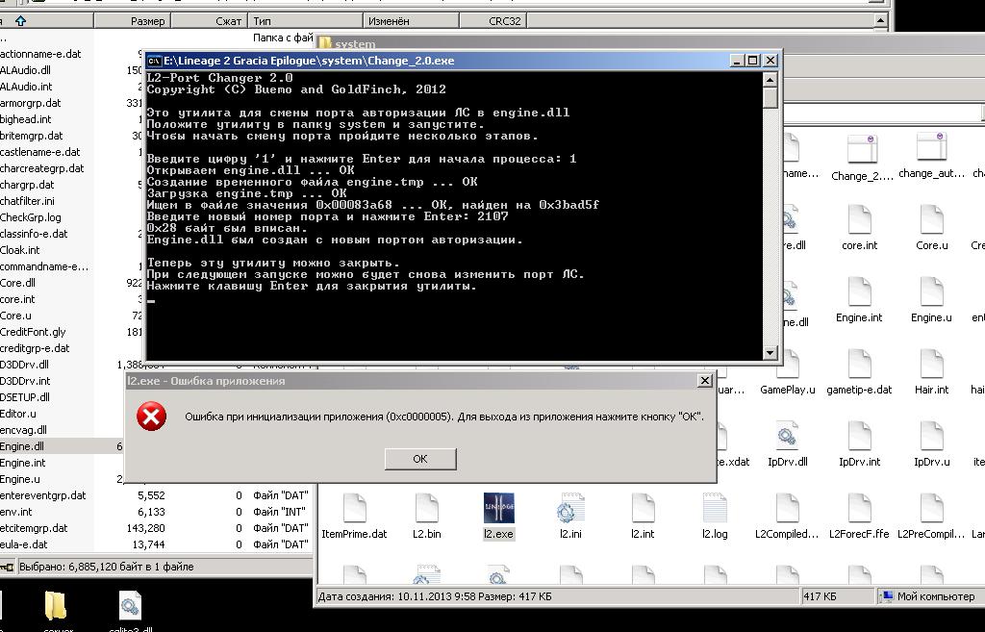Select bighead.int in the archive list
Viewport: 985px width, 632px height.
[26, 119]
